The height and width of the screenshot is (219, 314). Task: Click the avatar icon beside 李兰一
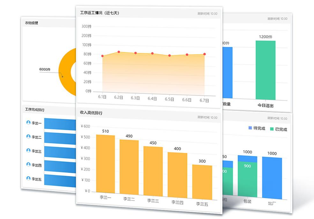pos(28,123)
